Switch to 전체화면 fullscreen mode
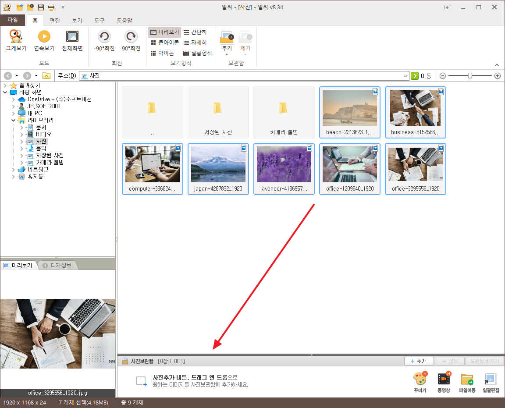 coord(72,40)
